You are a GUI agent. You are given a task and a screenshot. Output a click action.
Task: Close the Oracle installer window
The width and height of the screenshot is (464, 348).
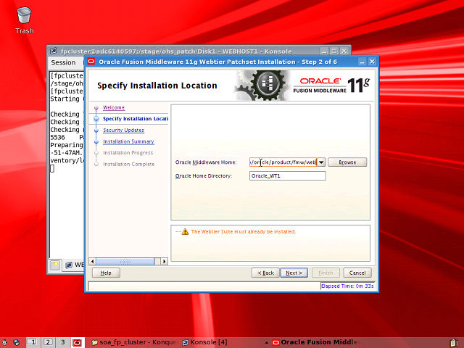pos(372,62)
